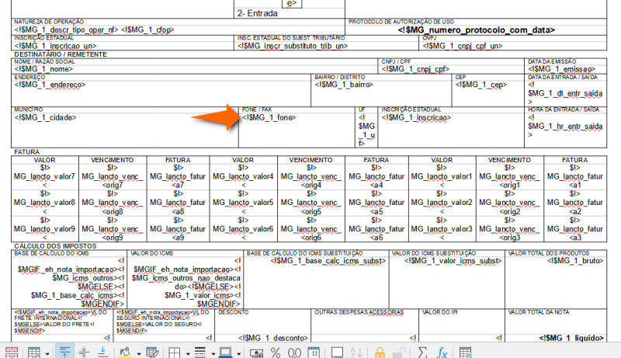Click the Insert Caption icon

pos(337,352)
